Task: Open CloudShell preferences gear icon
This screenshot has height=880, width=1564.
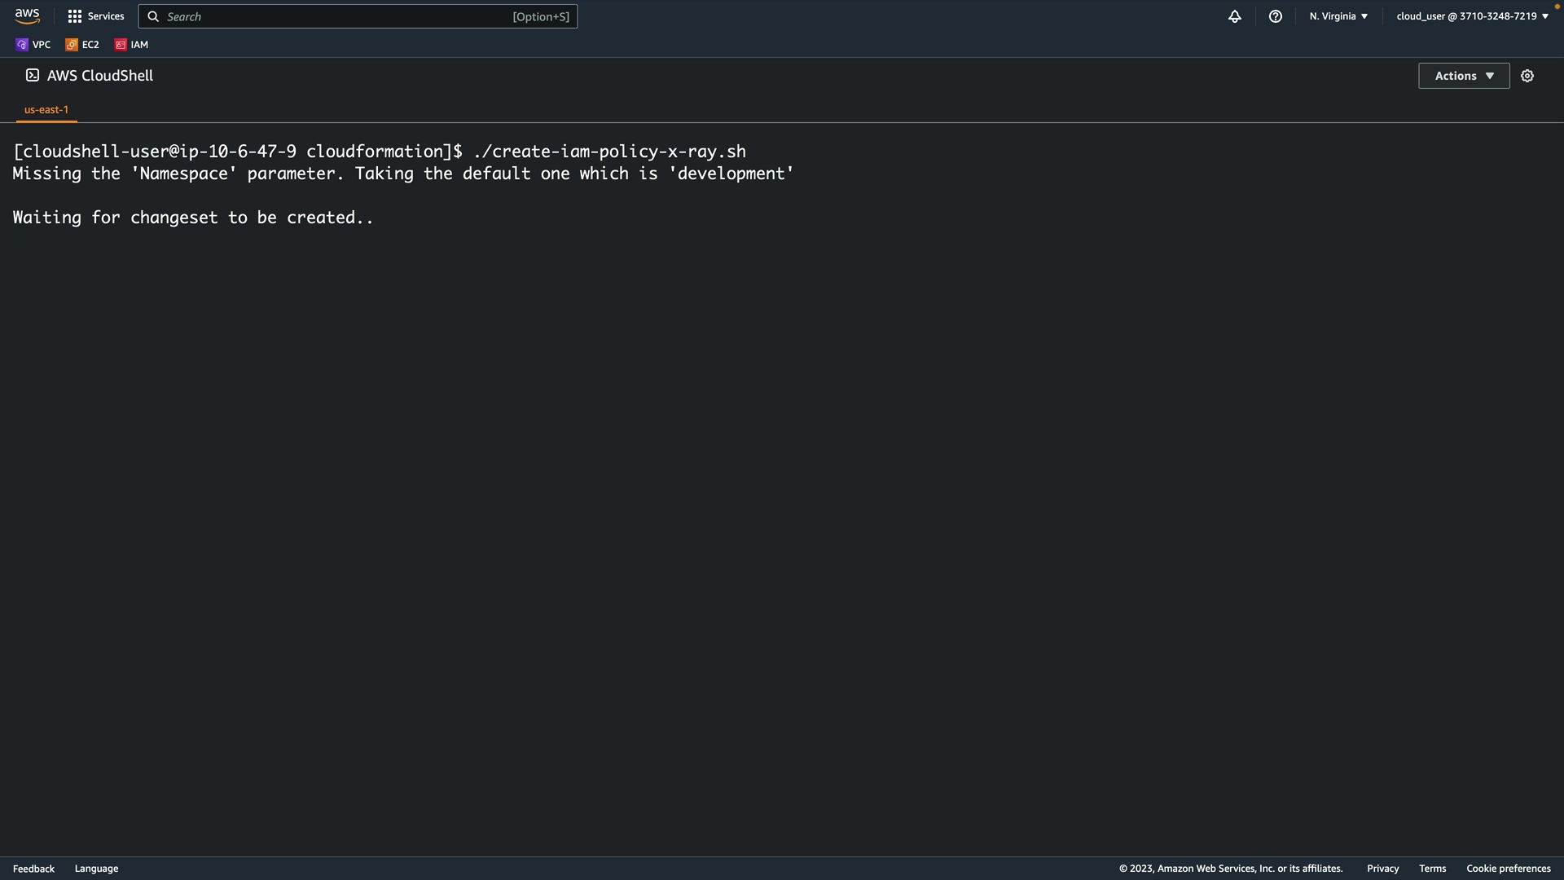Action: point(1527,76)
